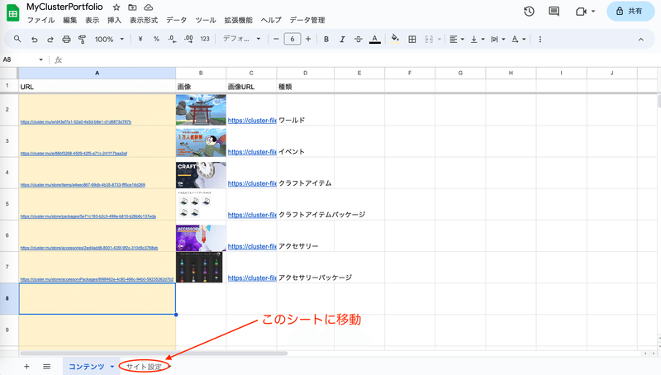
Task: Decrease font size with minus button
Action: pyautogui.click(x=276, y=39)
